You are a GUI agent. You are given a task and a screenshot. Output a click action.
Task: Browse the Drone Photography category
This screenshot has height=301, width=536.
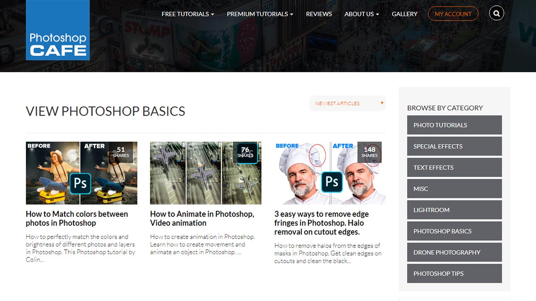454,252
